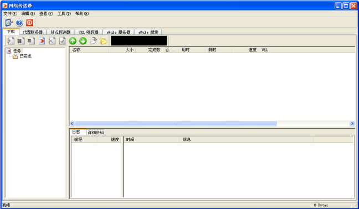Open the 工具(T) menu
The image size is (359, 209).
click(64, 13)
